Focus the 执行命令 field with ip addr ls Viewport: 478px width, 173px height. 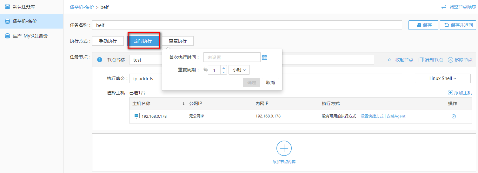(x=266, y=78)
